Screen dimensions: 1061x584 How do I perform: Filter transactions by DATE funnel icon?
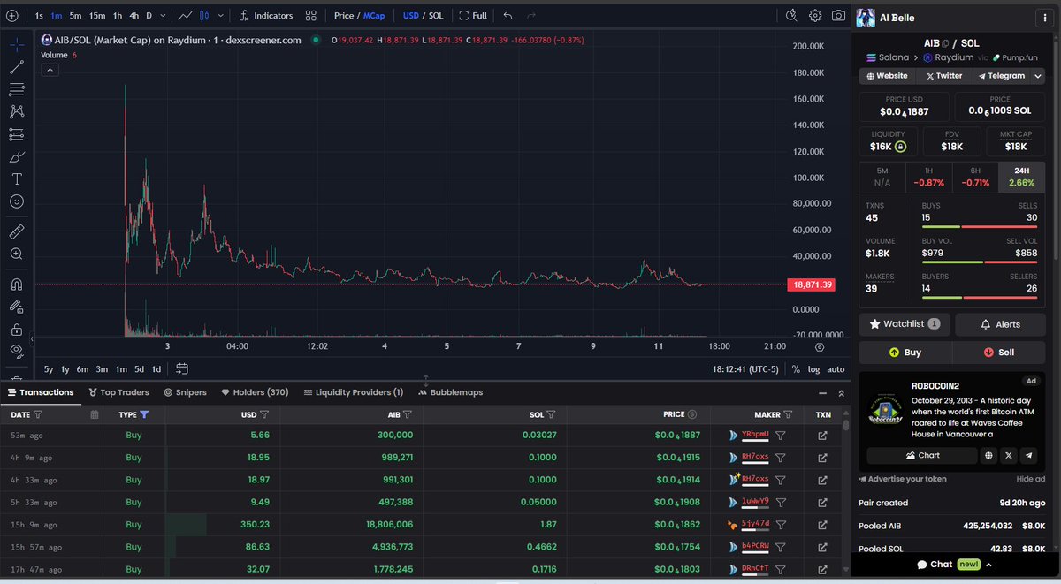point(37,414)
